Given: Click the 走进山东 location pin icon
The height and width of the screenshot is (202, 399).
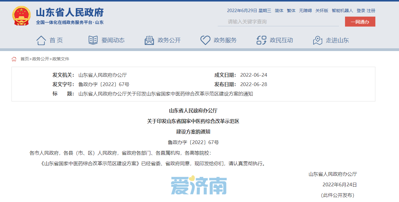Looking at the screenshot, I should [317, 40].
